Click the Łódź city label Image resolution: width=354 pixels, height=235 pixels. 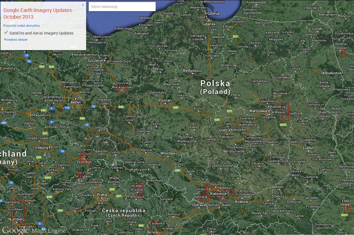point(223,130)
